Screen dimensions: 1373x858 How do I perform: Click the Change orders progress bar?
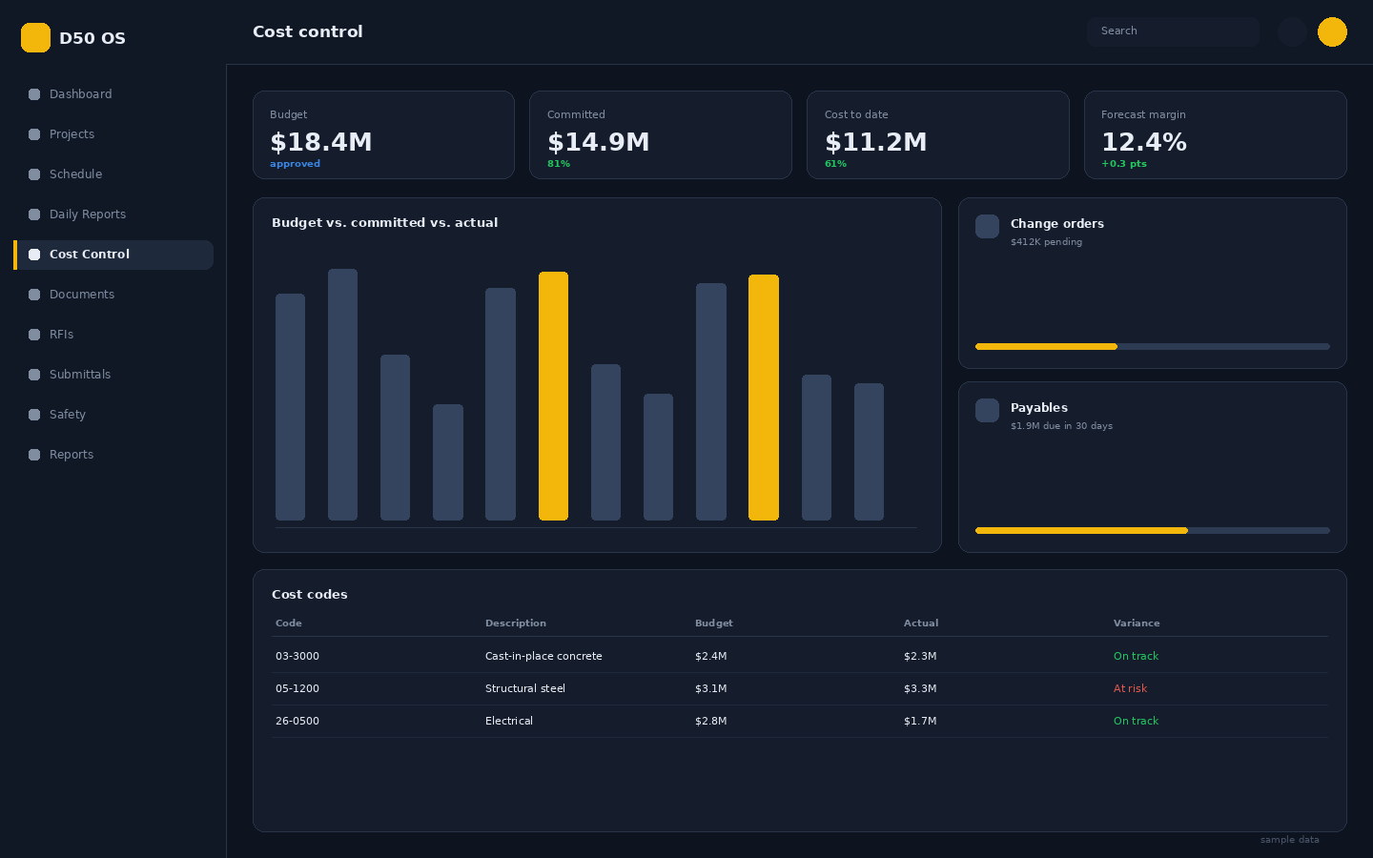click(x=1152, y=346)
